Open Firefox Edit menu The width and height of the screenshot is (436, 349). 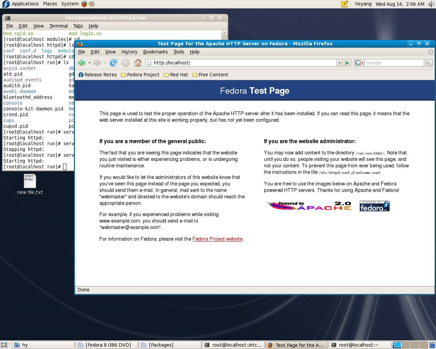[x=95, y=52]
